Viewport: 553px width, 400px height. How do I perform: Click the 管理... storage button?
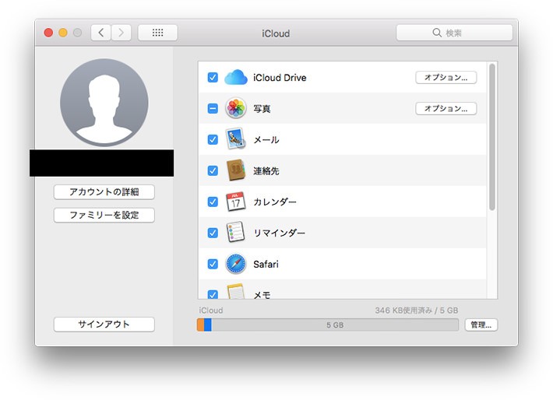coord(481,325)
